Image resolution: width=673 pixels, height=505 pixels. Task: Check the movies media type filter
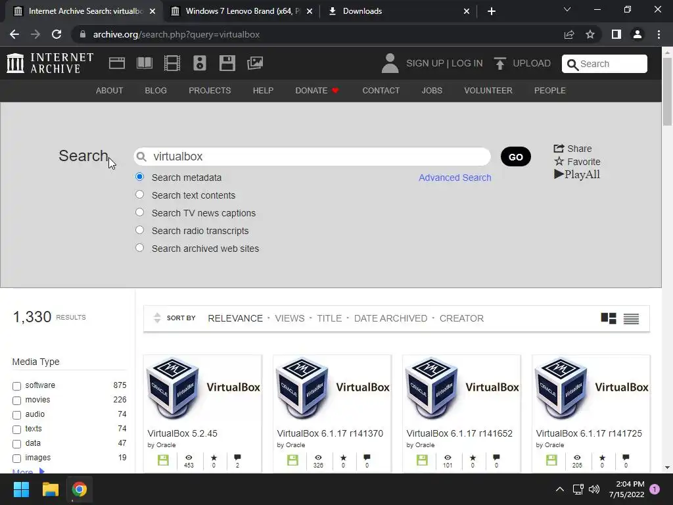[16, 400]
